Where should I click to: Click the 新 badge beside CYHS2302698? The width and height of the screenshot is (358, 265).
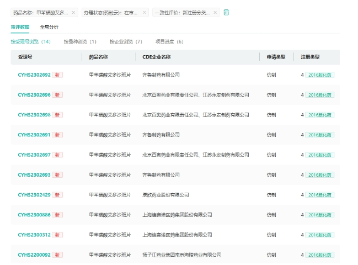[58, 115]
